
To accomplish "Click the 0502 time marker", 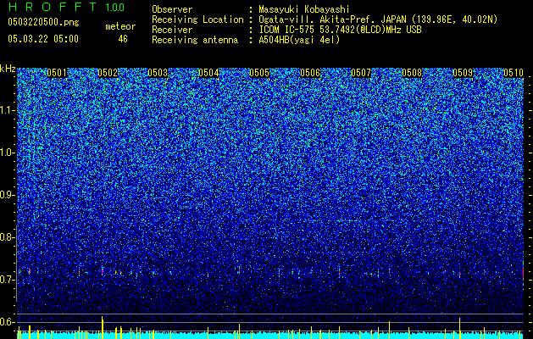I will [x=108, y=73].
